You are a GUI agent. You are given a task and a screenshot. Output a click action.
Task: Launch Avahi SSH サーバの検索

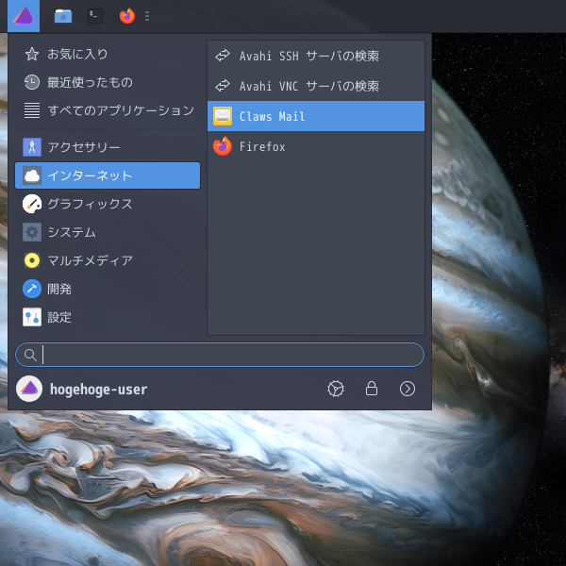(x=316, y=56)
